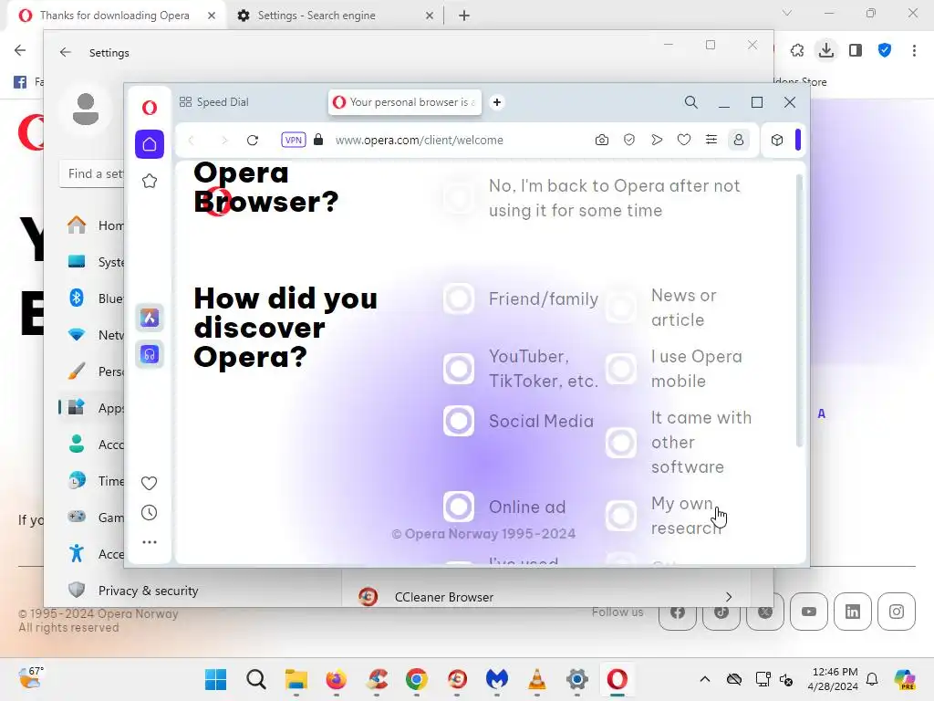
Task: Open Easy Setup sliders icon in Opera
Action: [711, 140]
